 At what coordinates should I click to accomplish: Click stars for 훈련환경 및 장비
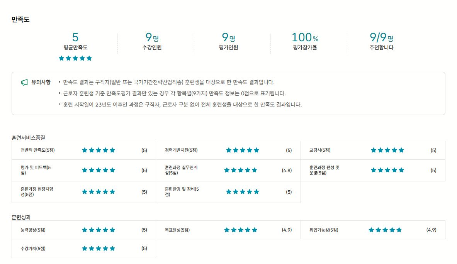point(243,192)
